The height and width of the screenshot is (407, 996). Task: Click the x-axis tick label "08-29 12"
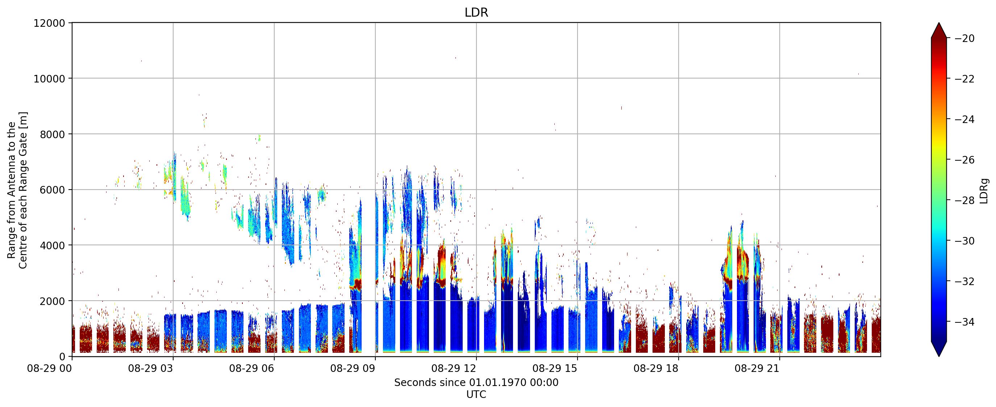(454, 368)
